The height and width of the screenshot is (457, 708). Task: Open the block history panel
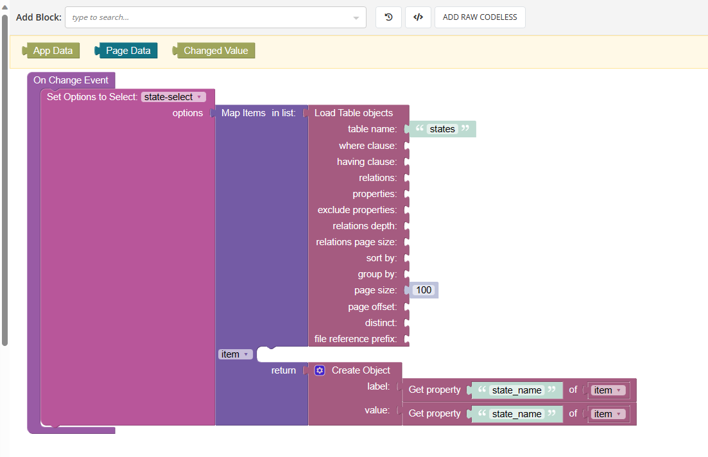click(x=388, y=17)
